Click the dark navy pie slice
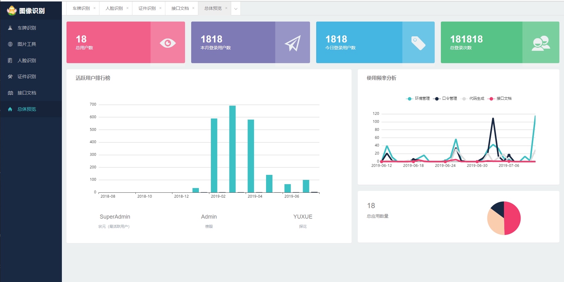564x282 pixels. point(499,208)
